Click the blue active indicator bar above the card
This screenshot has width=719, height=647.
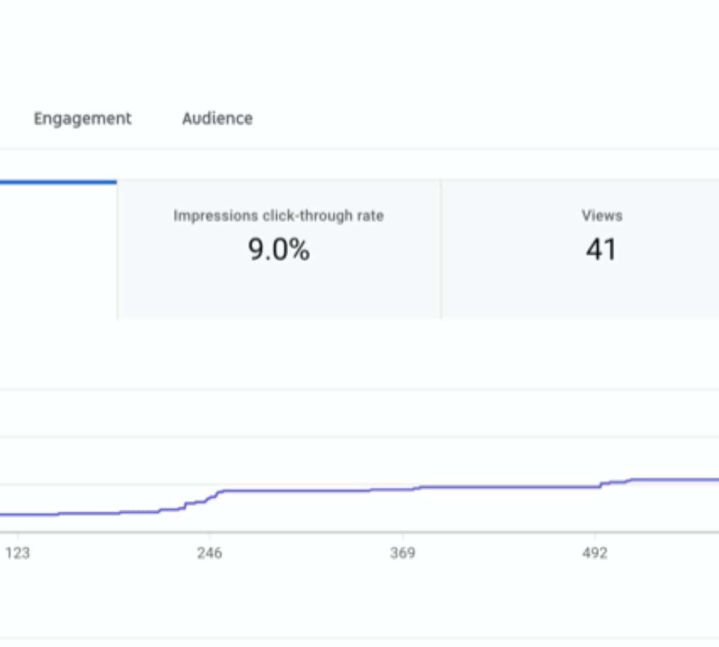58,182
